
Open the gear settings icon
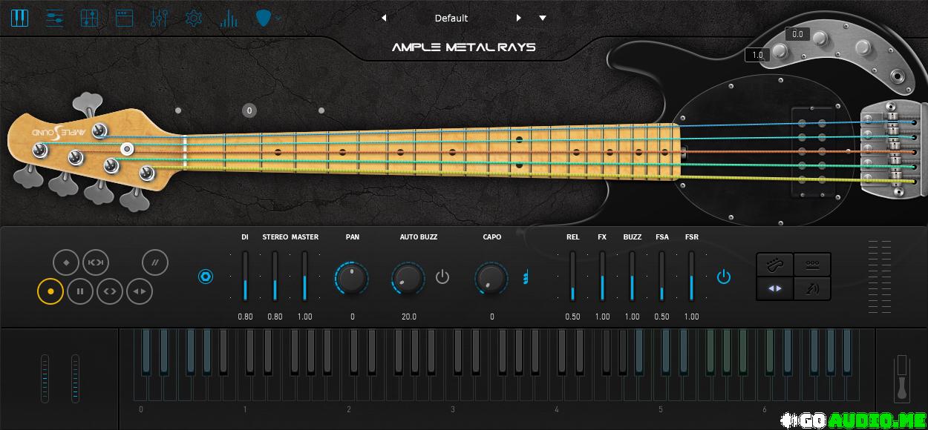click(194, 18)
